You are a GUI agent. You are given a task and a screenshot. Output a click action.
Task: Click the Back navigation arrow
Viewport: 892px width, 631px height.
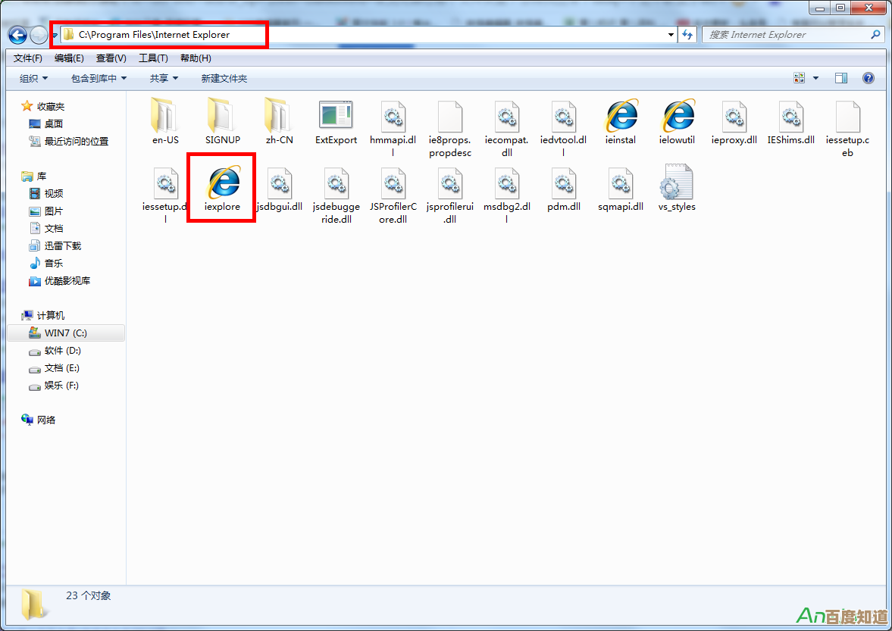coord(18,35)
